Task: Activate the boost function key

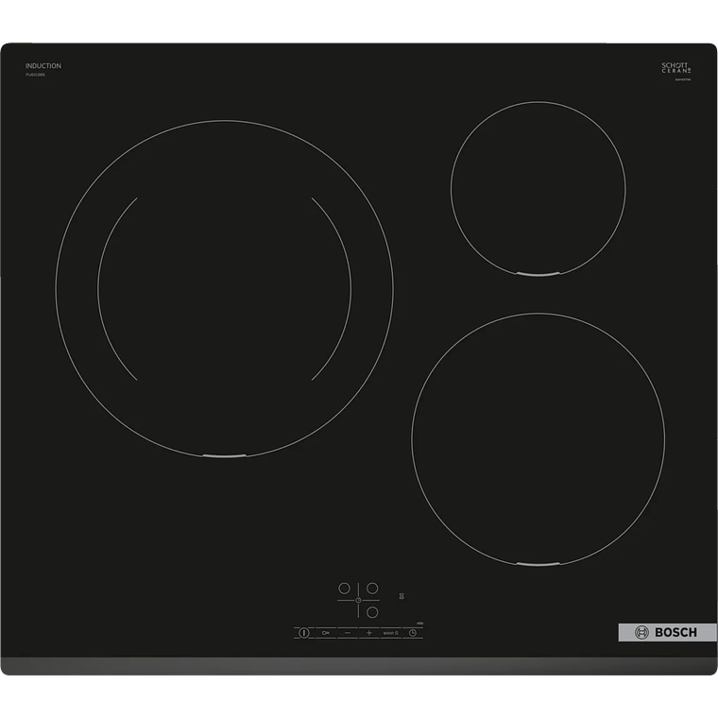Action: [390, 632]
